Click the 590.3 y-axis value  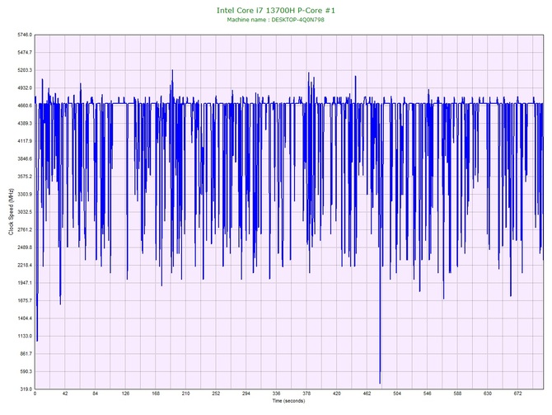pyautogui.click(x=26, y=371)
